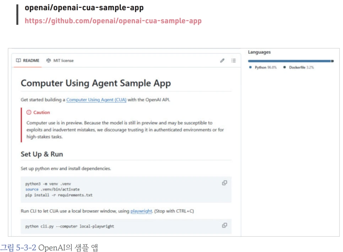Click the 'Computer Using Agent Sample App' heading
Screen dimensions: 343x252
tap(96, 83)
